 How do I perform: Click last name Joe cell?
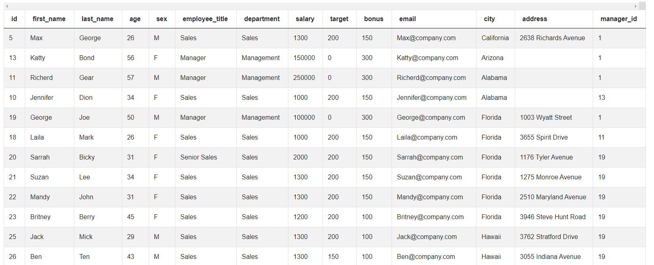98,118
